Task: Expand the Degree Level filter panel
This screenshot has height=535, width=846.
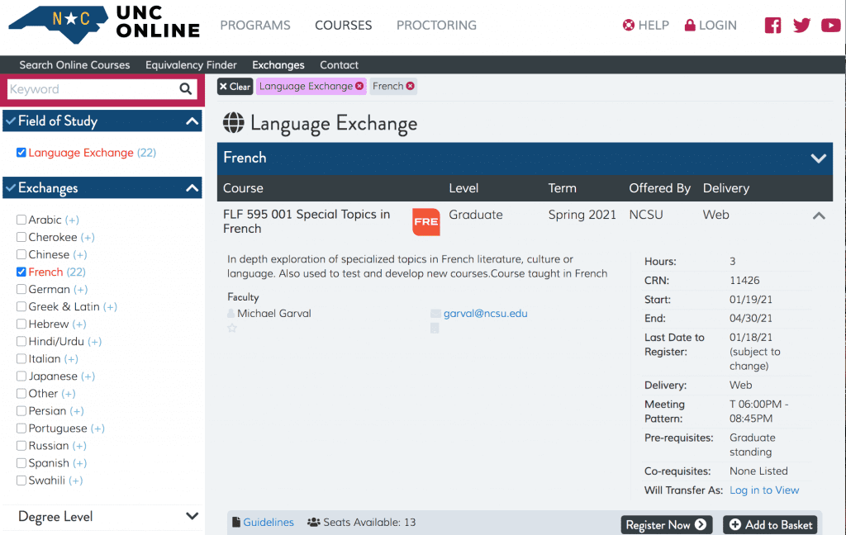Action: [192, 516]
